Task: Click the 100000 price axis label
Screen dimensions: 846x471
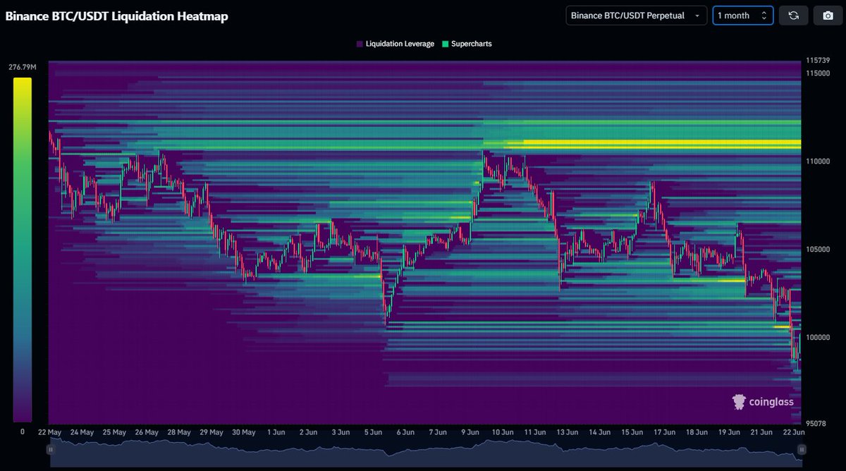Action: [x=818, y=338]
